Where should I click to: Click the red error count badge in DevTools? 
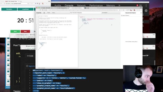pyautogui.click(x=139, y=5)
